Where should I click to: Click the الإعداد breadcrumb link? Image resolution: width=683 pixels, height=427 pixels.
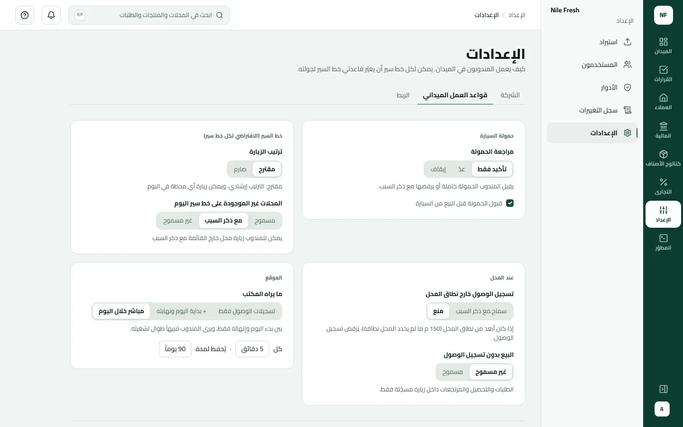click(517, 15)
